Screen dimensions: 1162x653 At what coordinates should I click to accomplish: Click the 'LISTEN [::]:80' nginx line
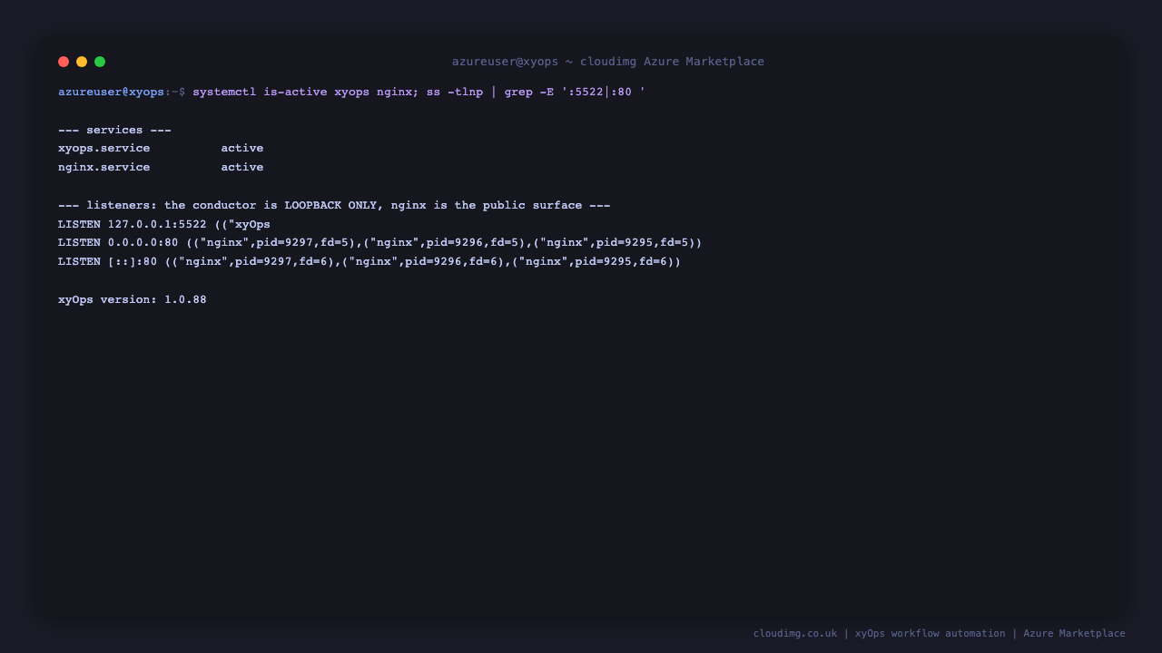(x=369, y=262)
